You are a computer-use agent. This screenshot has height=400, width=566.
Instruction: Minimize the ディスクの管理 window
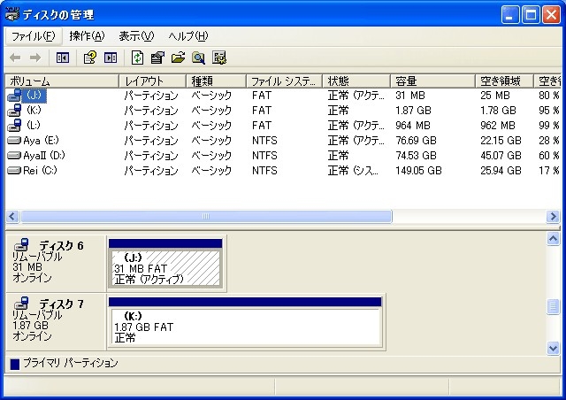pos(510,15)
